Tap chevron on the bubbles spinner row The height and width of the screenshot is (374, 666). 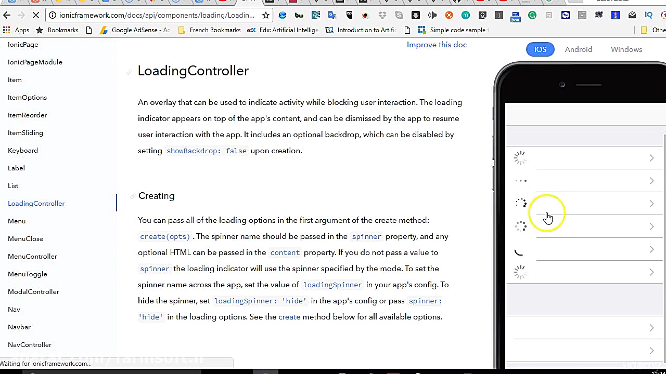click(651, 204)
